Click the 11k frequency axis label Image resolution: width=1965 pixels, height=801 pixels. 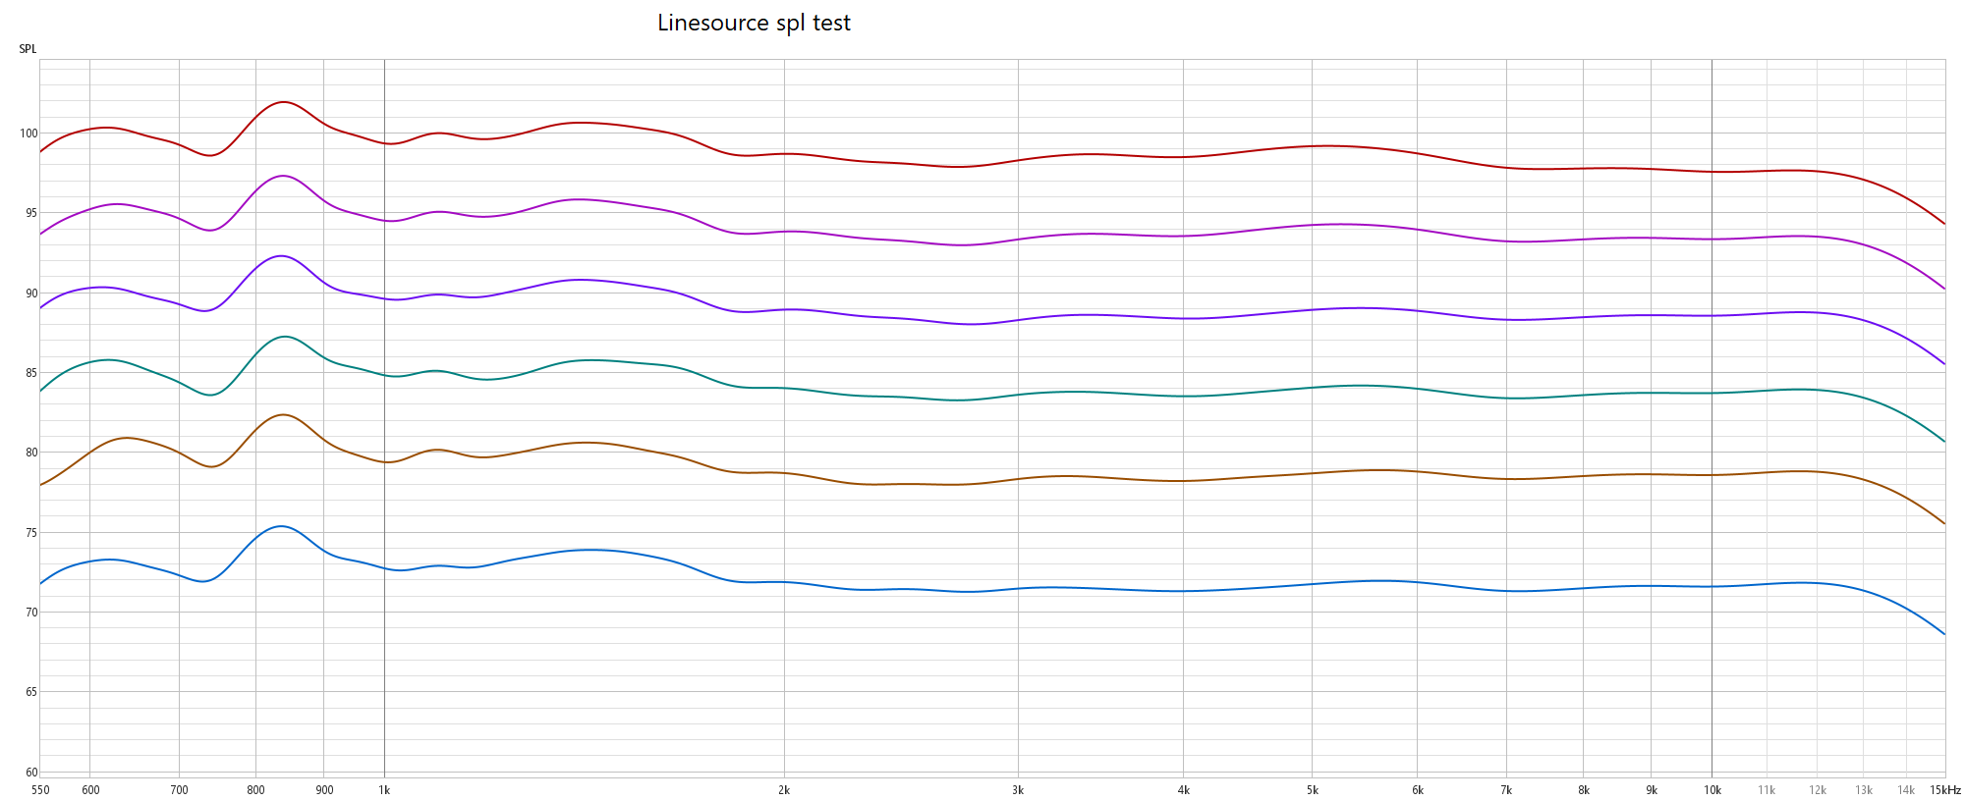pos(1767,790)
